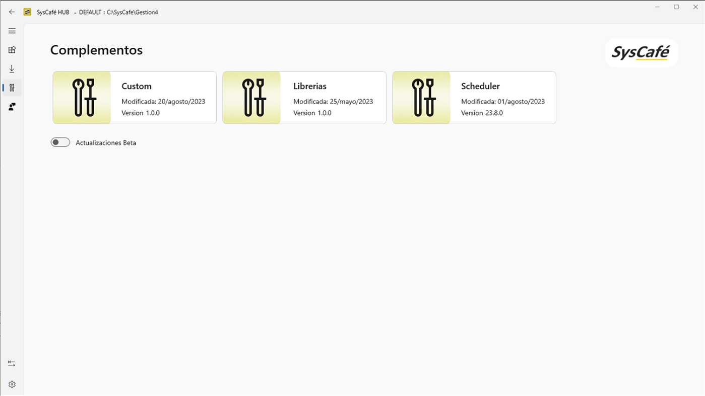This screenshot has width=705, height=396.
Task: Open the applications module icon in the sidebar
Action: coord(12,49)
